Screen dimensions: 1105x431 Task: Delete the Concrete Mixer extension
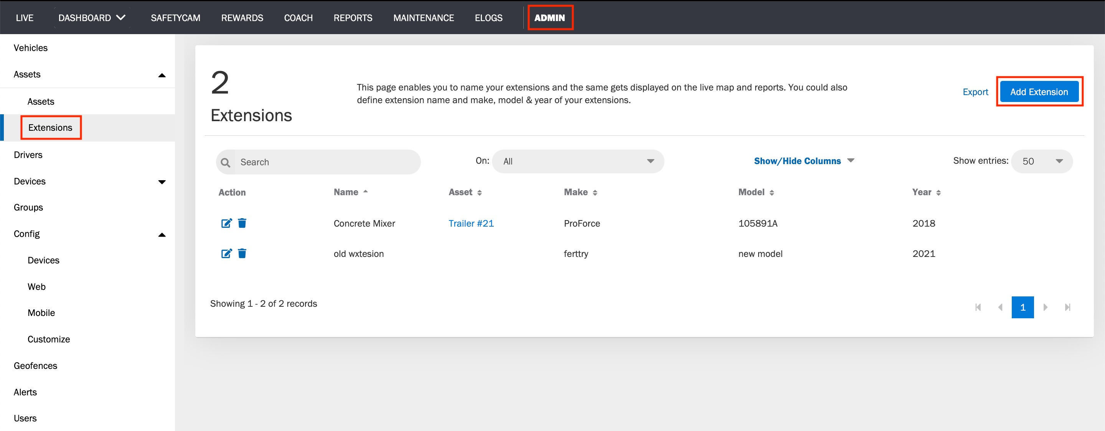pyautogui.click(x=242, y=223)
